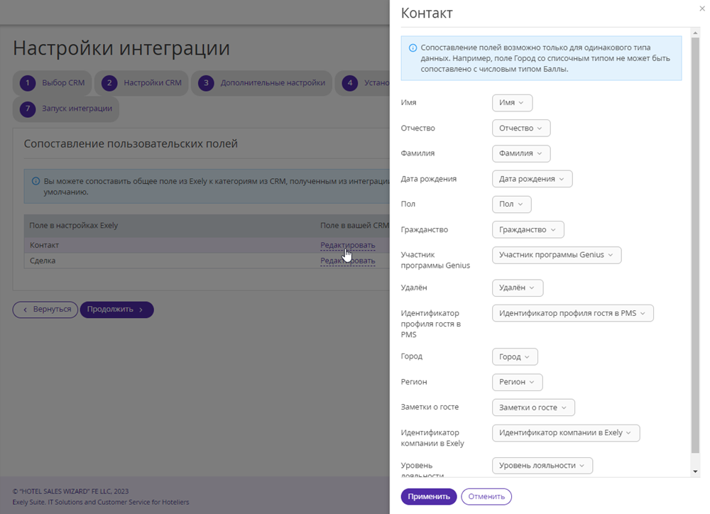Click Exely Suite footer text
Viewport: 710px width, 514px height.
pyautogui.click(x=101, y=502)
